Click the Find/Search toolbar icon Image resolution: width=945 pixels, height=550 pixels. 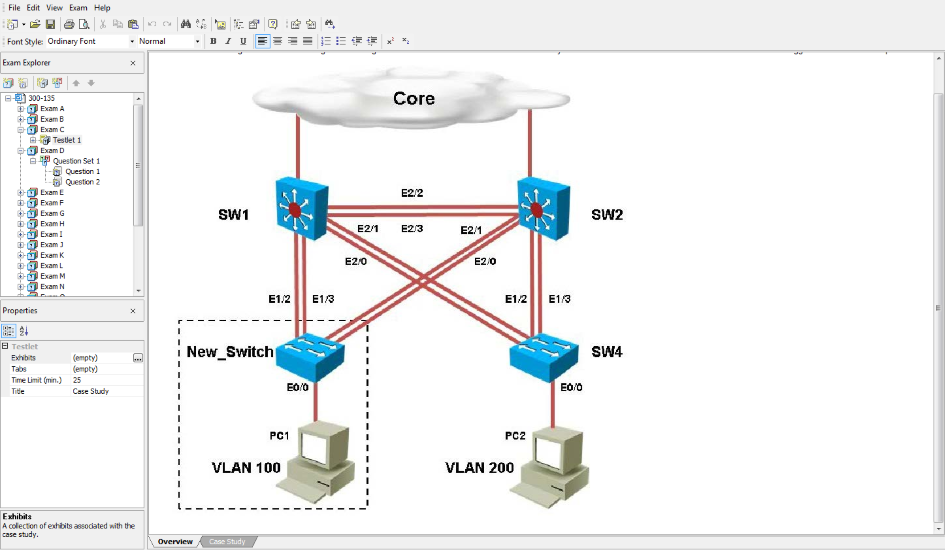(185, 24)
